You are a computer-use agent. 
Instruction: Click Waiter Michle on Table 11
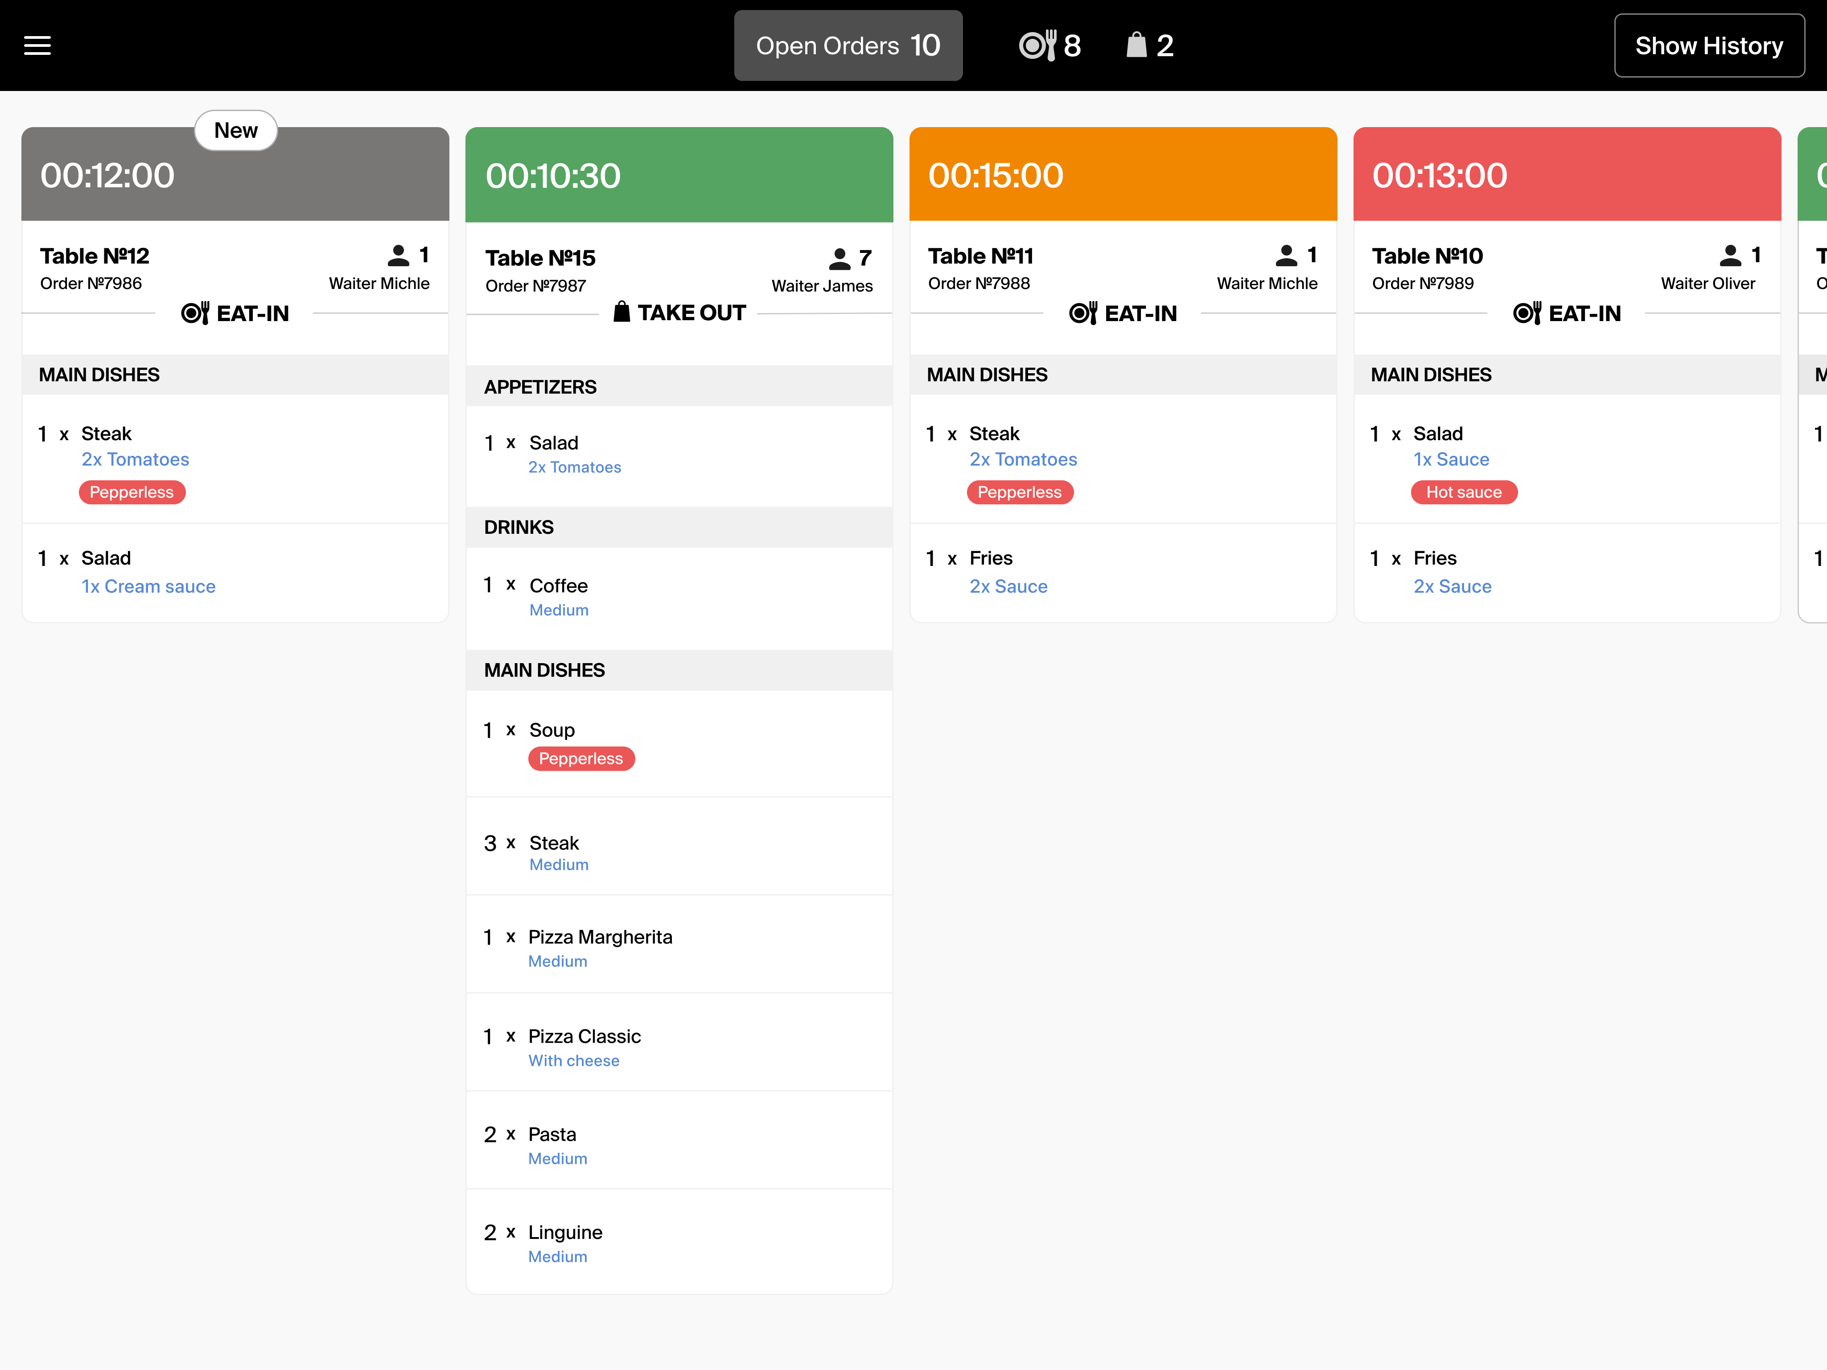[x=1267, y=284]
